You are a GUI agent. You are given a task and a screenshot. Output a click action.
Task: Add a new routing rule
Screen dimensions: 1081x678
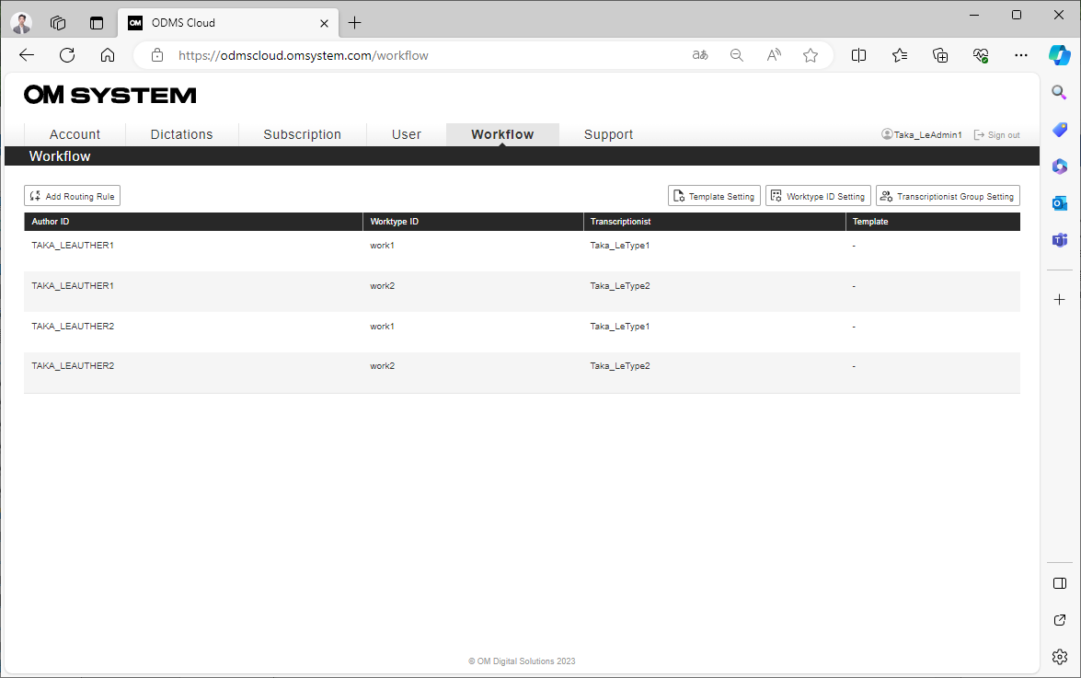(72, 195)
